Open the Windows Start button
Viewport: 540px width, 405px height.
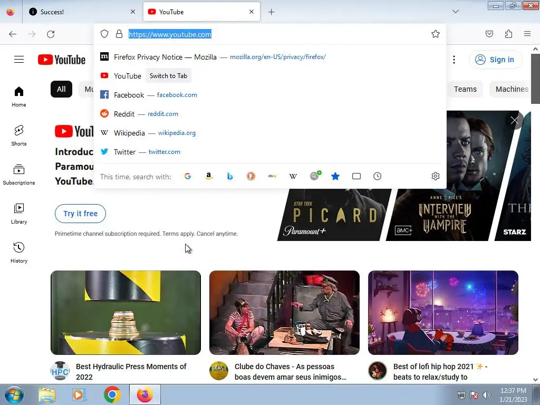(14, 394)
